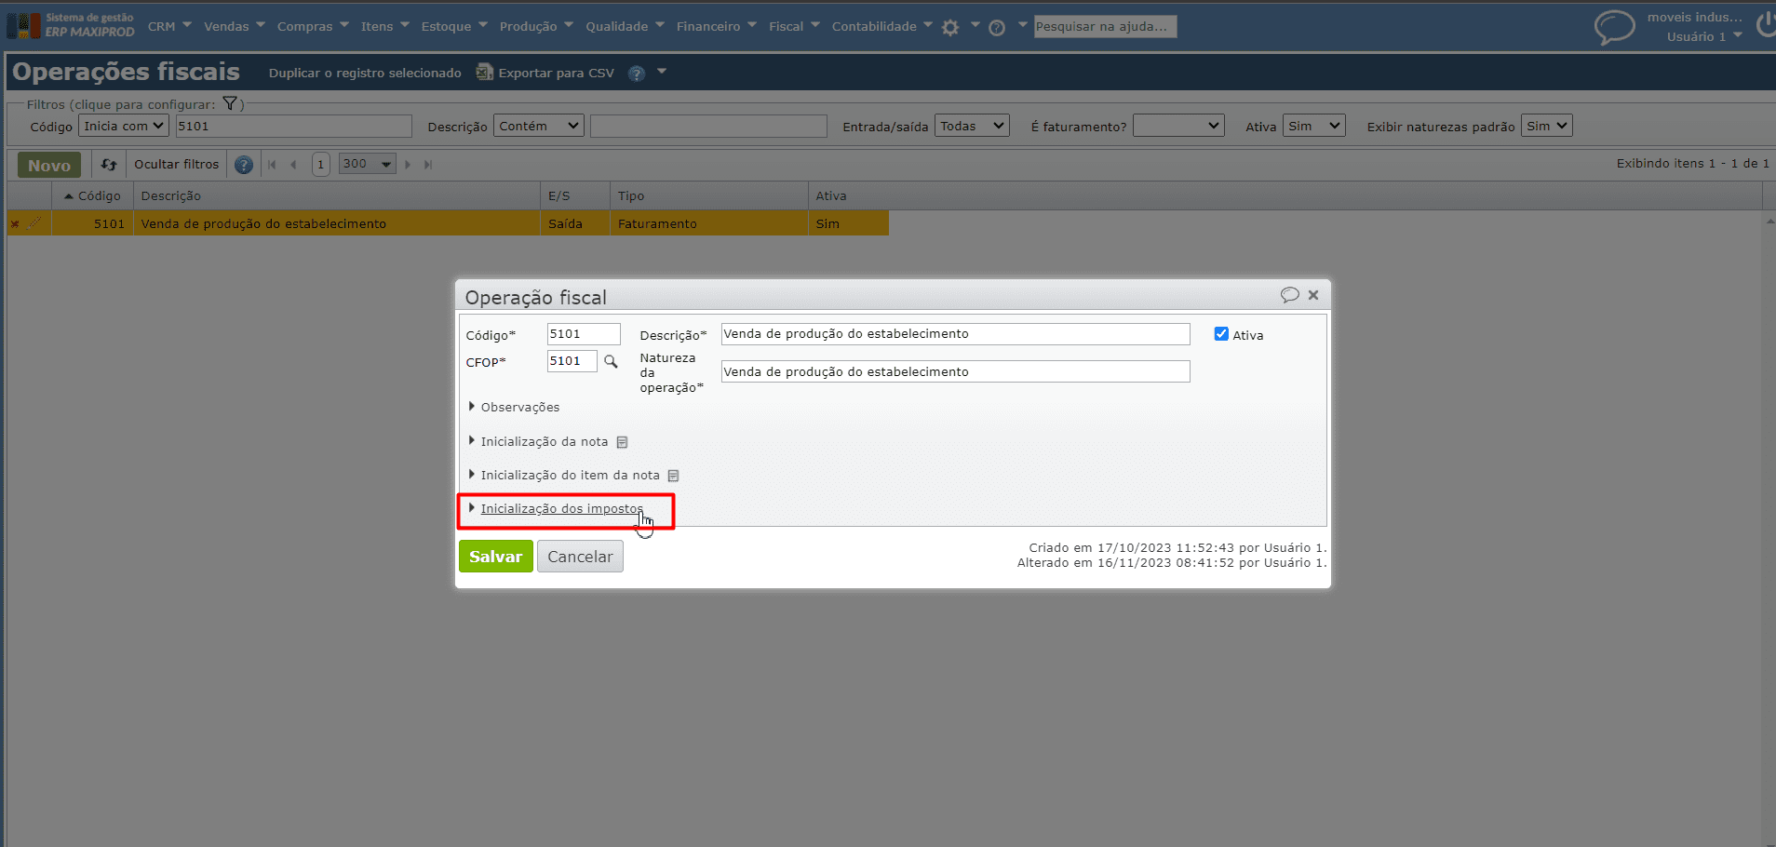Image resolution: width=1776 pixels, height=847 pixels.
Task: Open the CRM menu
Action: click(x=168, y=26)
